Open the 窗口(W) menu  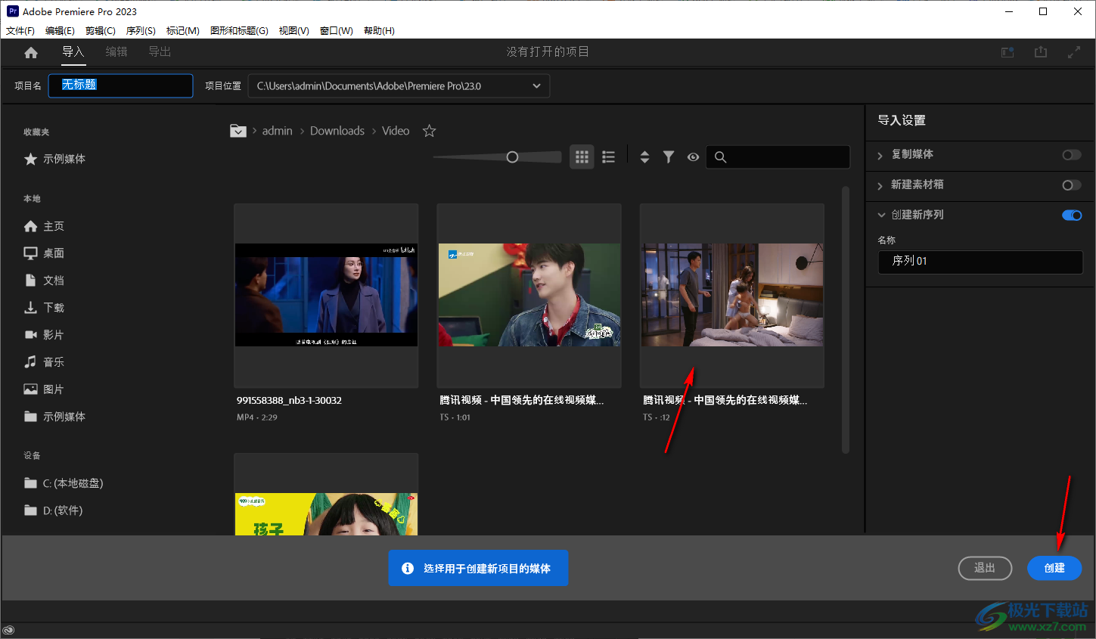pos(337,31)
